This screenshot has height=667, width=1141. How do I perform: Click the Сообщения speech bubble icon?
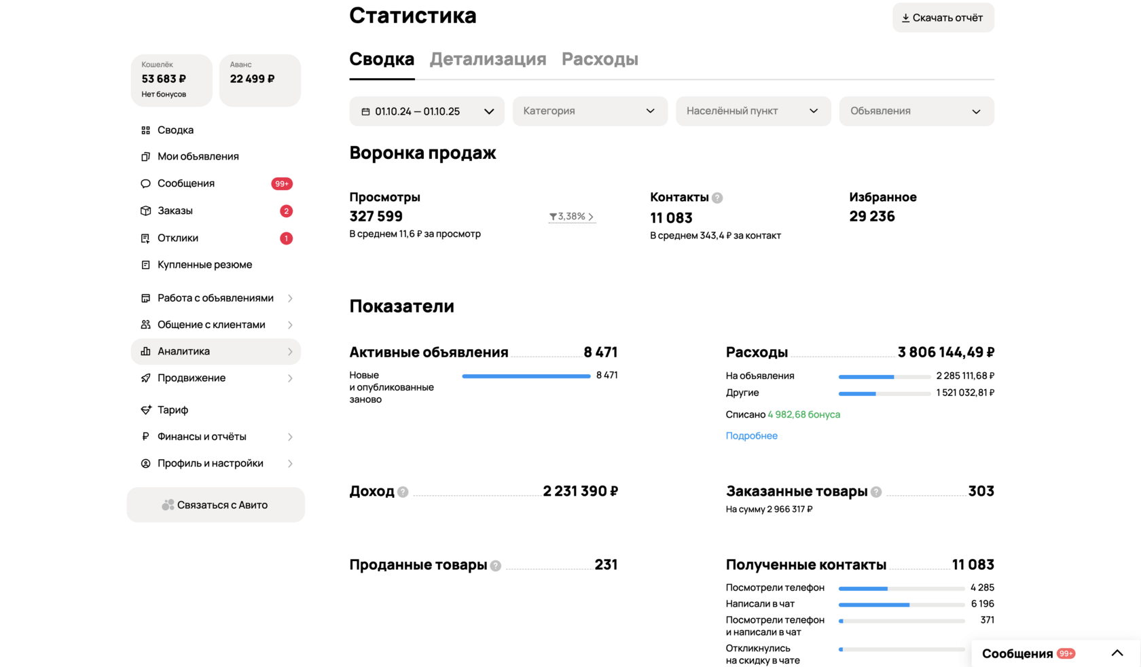tap(145, 183)
